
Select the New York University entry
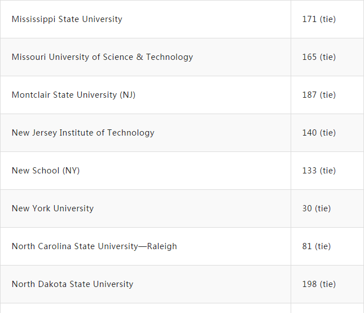pos(52,208)
